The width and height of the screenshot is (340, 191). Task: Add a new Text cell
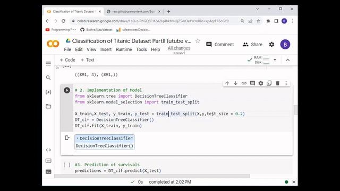point(87,60)
